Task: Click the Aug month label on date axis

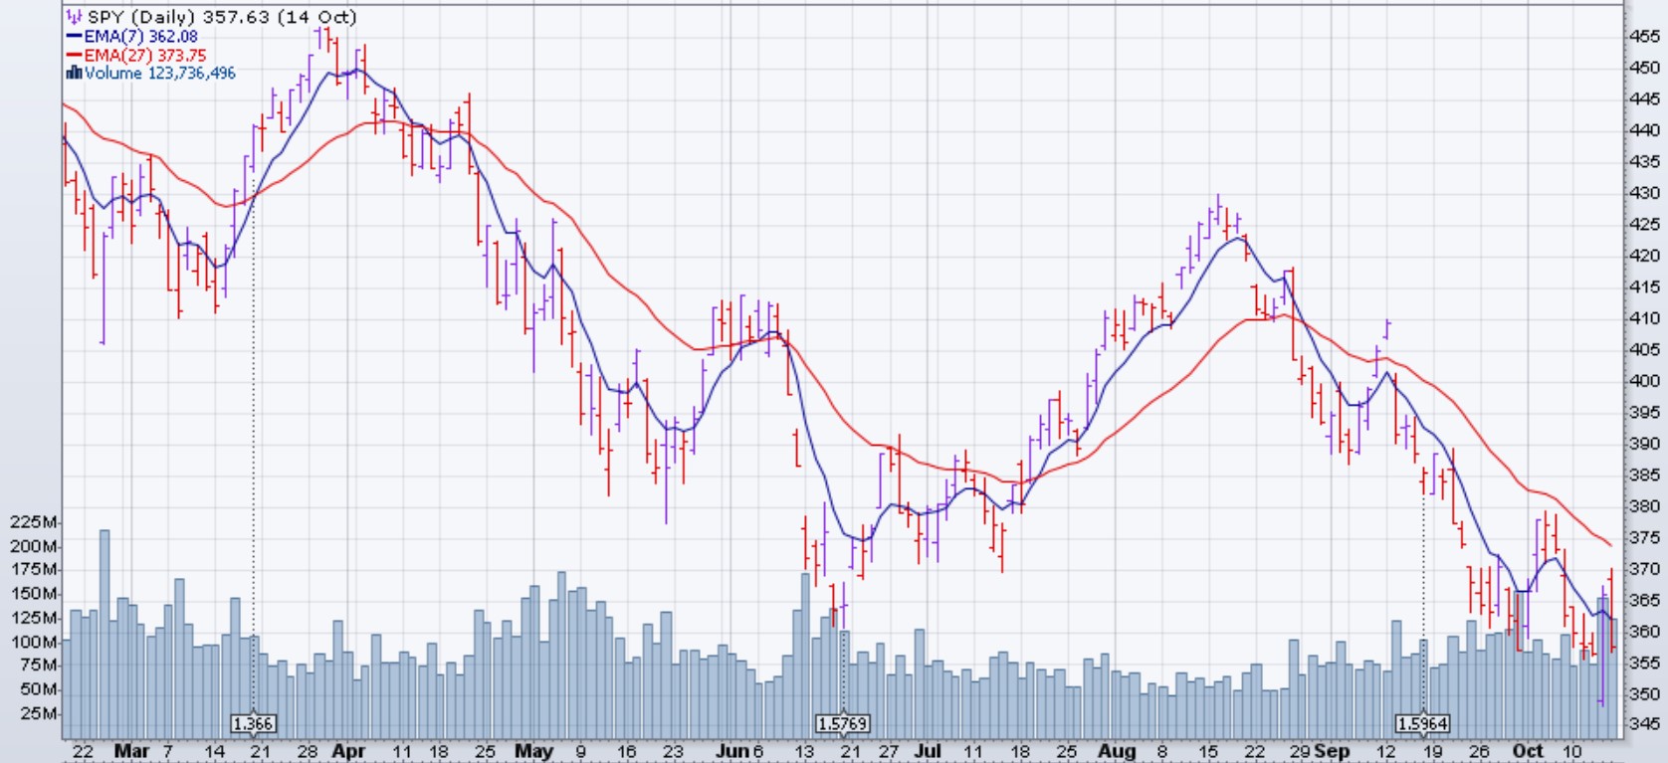Action: point(1116,751)
